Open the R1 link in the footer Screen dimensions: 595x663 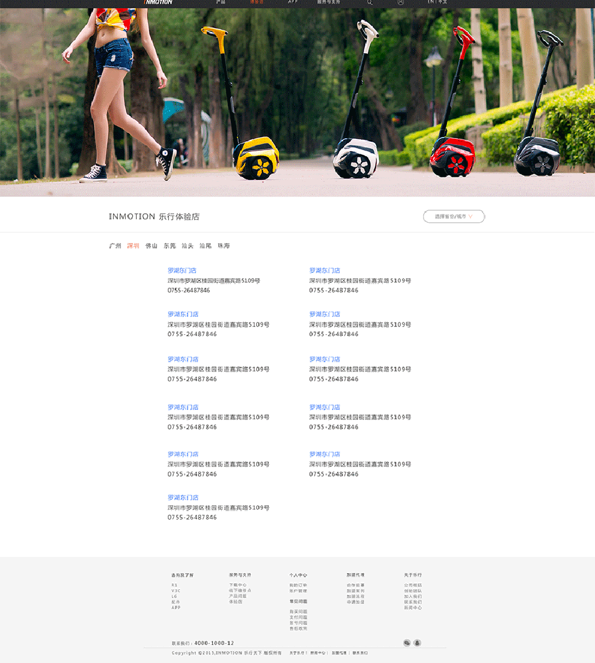[174, 585]
